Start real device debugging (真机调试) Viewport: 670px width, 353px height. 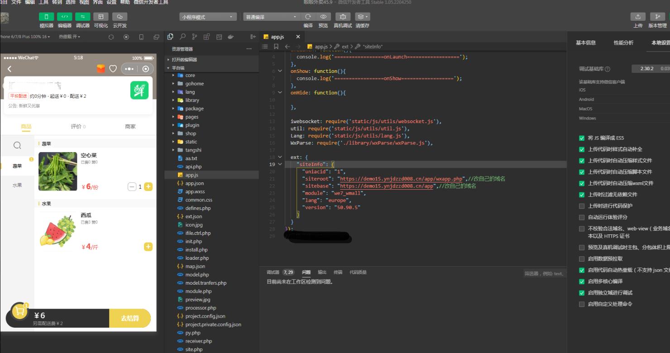(342, 17)
